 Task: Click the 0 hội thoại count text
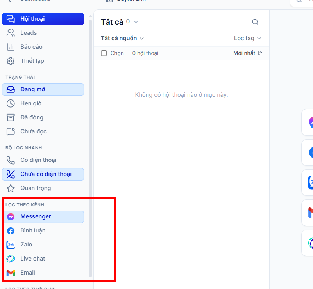click(x=145, y=53)
